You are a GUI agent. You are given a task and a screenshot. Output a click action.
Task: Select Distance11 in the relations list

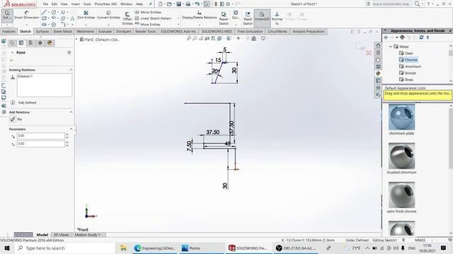(x=25, y=76)
